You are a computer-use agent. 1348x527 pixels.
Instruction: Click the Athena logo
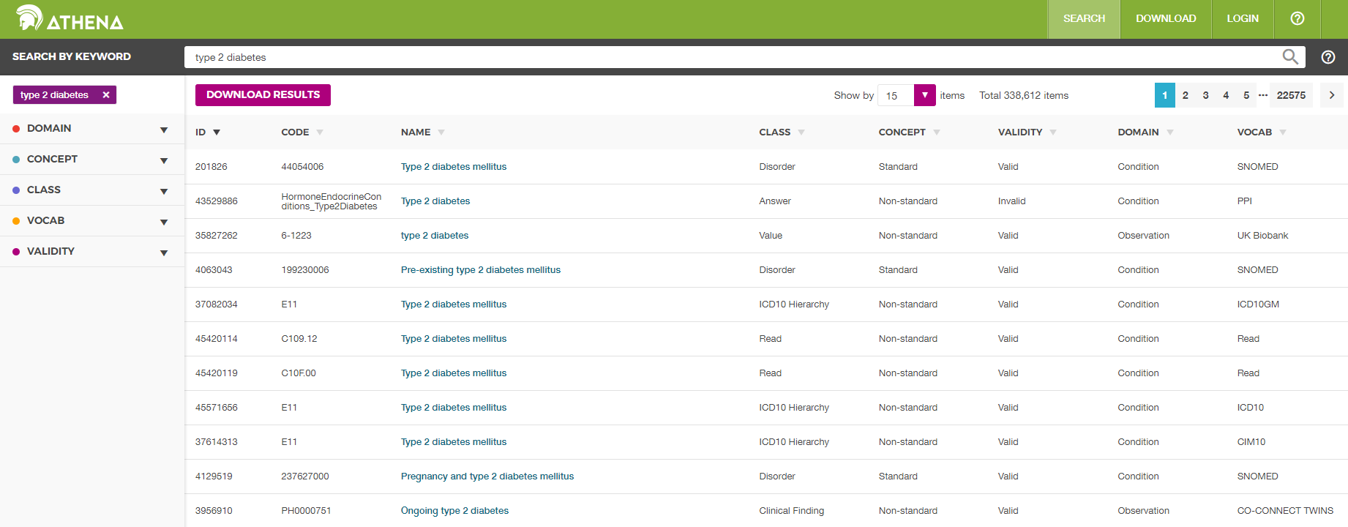[x=70, y=19]
